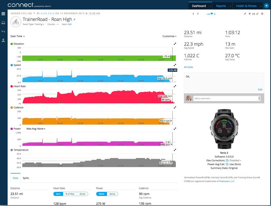Click the commenter avatar thumbnail

tap(189, 98)
